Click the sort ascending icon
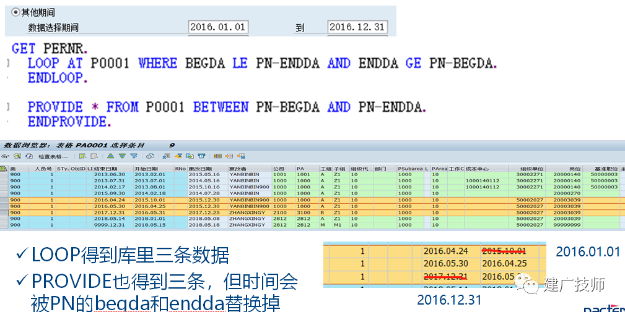The image size is (625, 312). (110, 156)
